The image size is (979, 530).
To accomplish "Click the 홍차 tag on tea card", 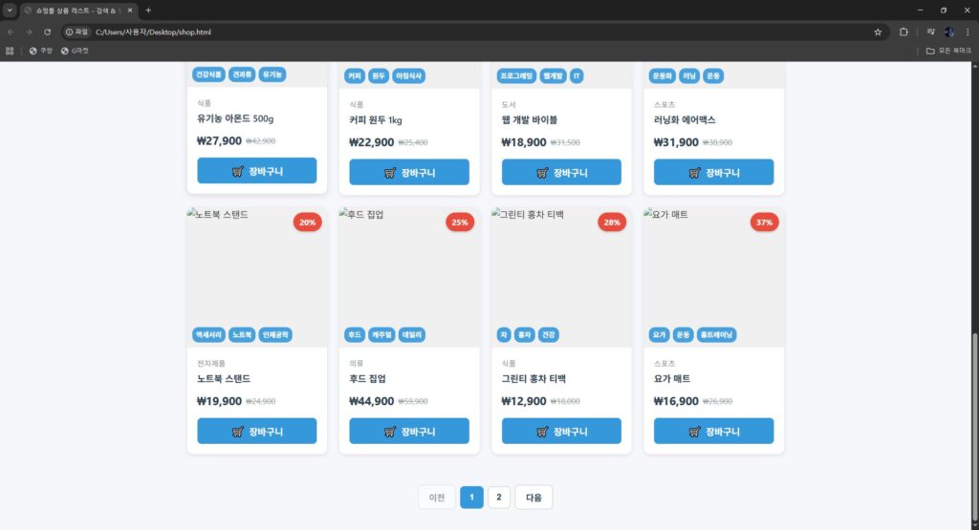I will [525, 334].
